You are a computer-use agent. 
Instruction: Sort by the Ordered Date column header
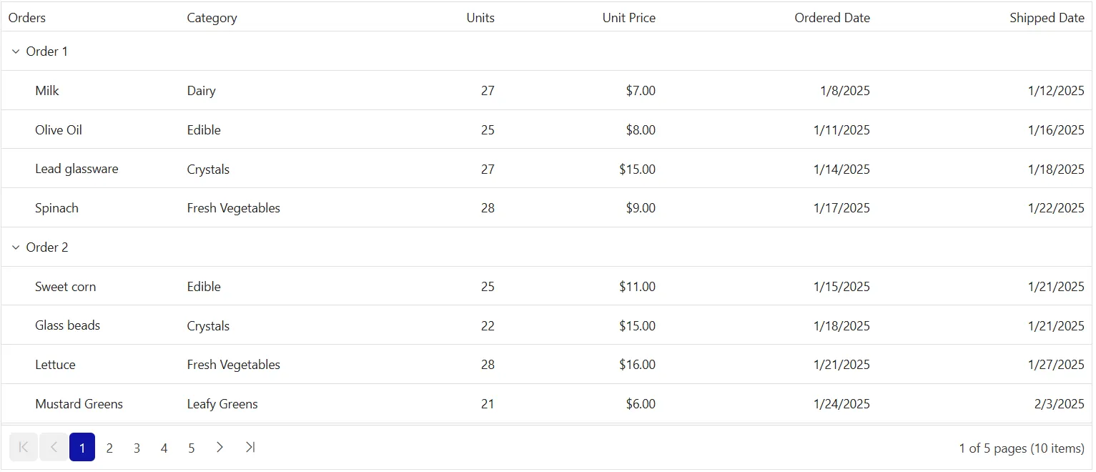pos(832,18)
